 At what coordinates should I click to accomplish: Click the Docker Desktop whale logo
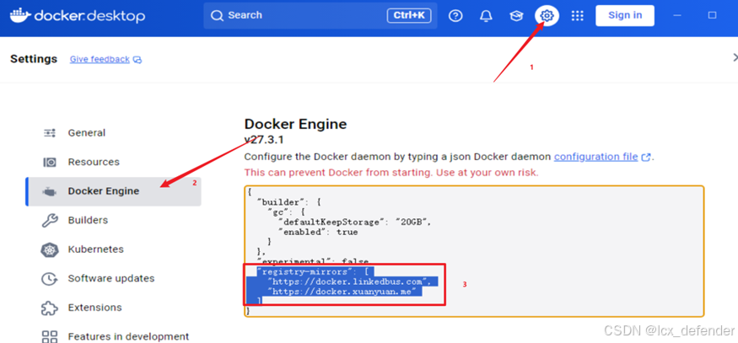pyautogui.click(x=20, y=15)
